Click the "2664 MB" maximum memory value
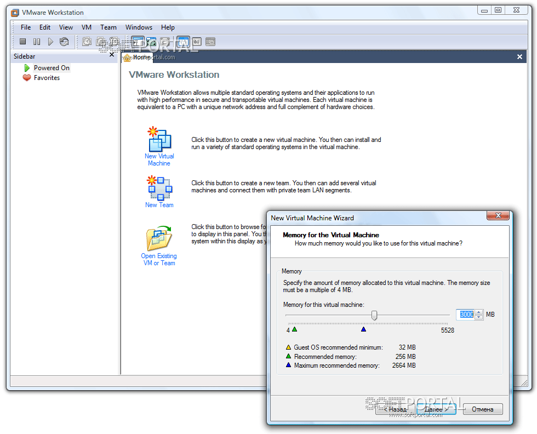Viewport: 537px width, 434px height. tap(404, 366)
